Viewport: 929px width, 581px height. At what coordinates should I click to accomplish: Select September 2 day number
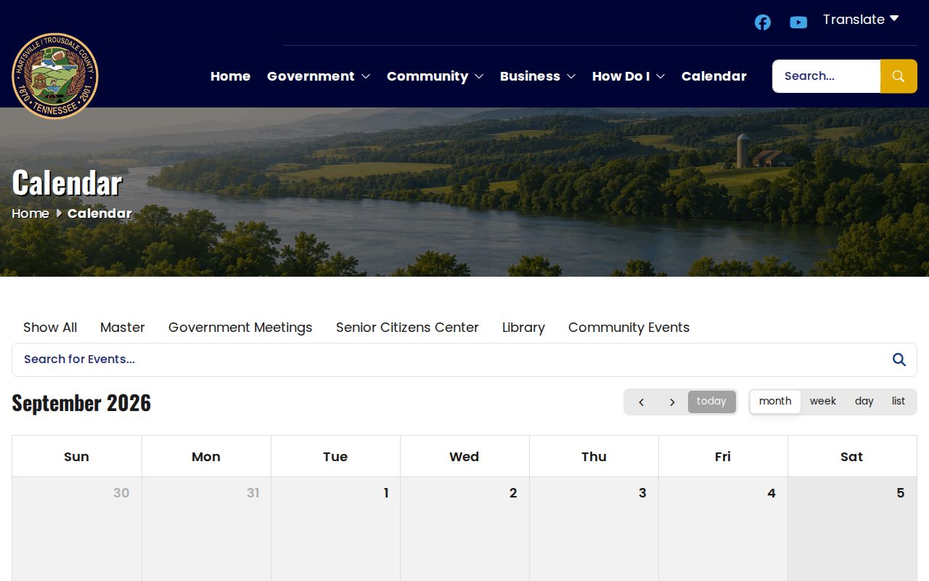(x=513, y=493)
